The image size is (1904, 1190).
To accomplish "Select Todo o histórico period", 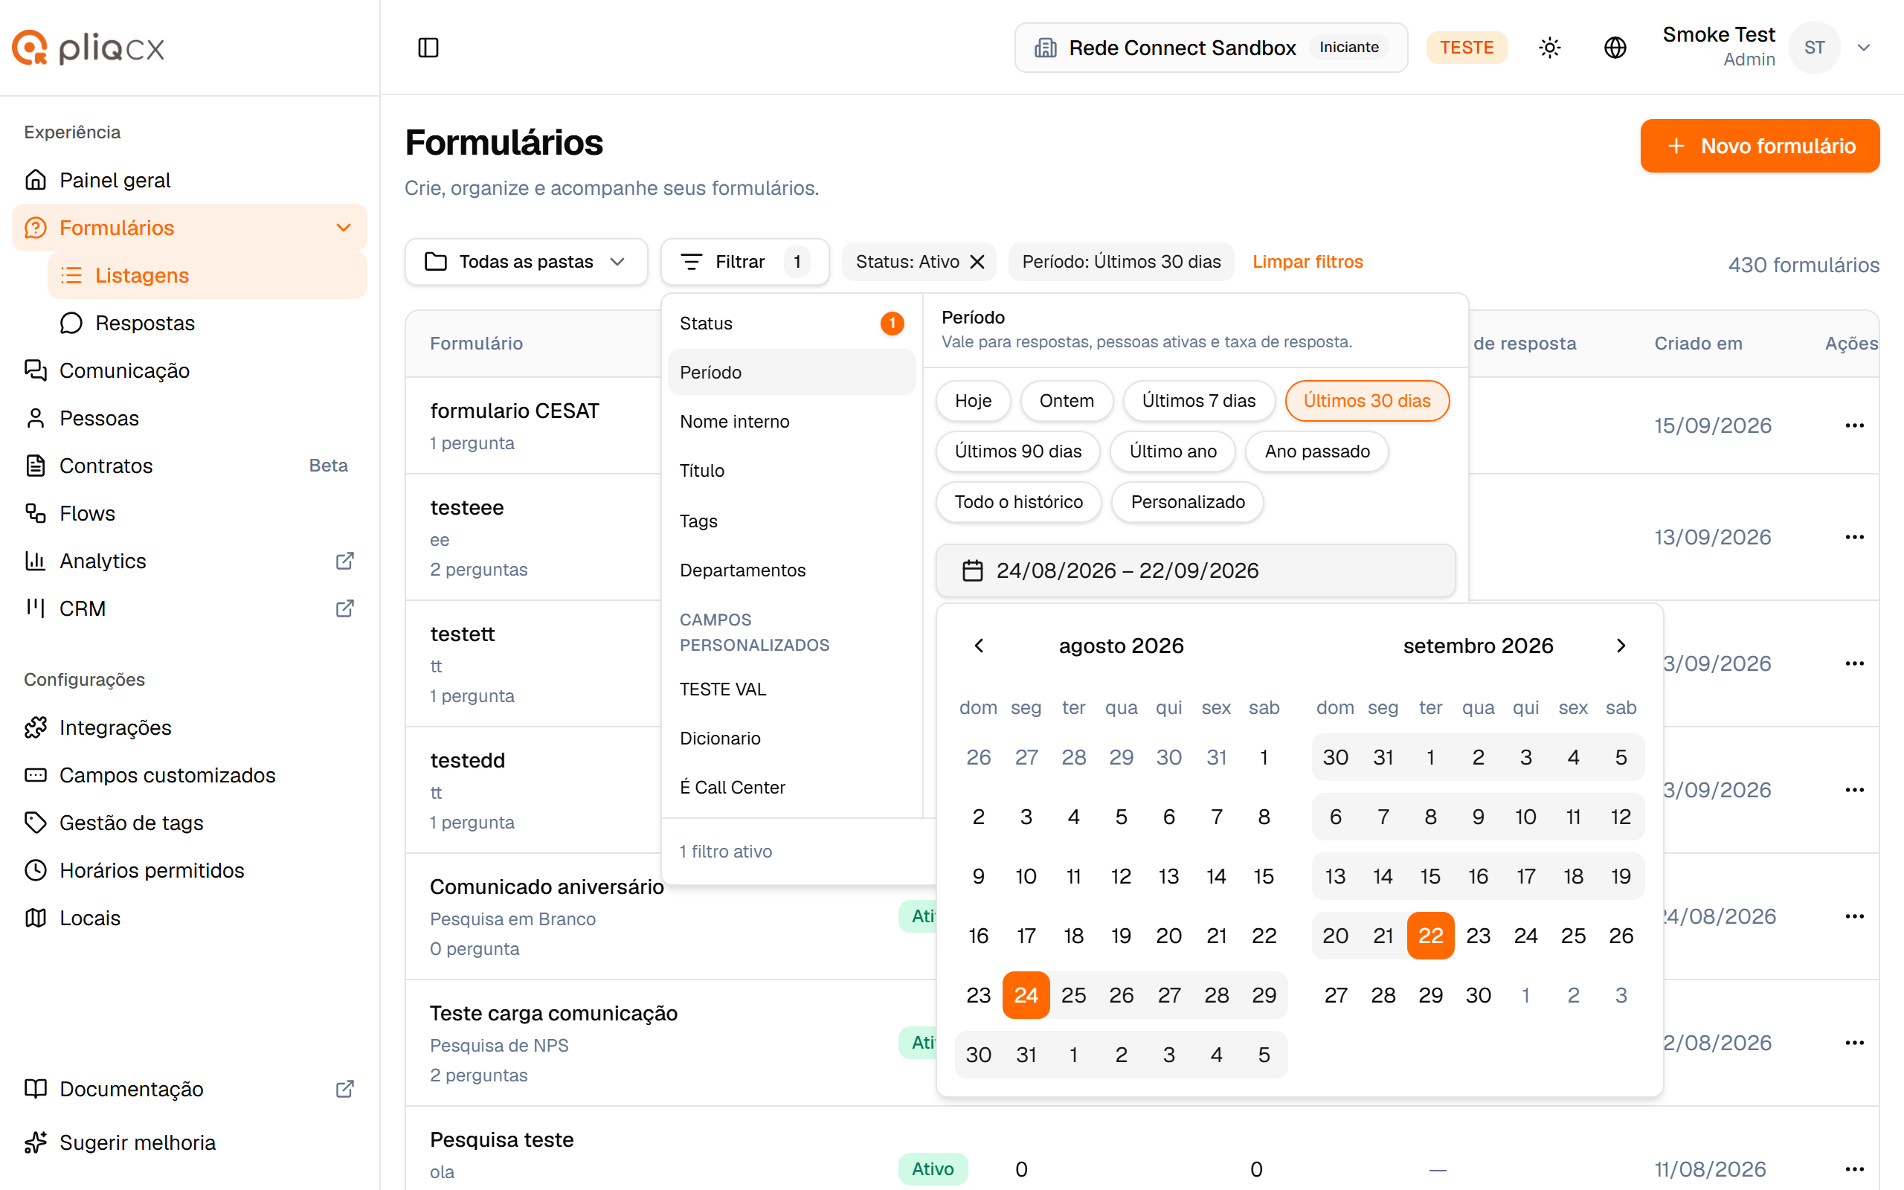I will tap(1019, 501).
